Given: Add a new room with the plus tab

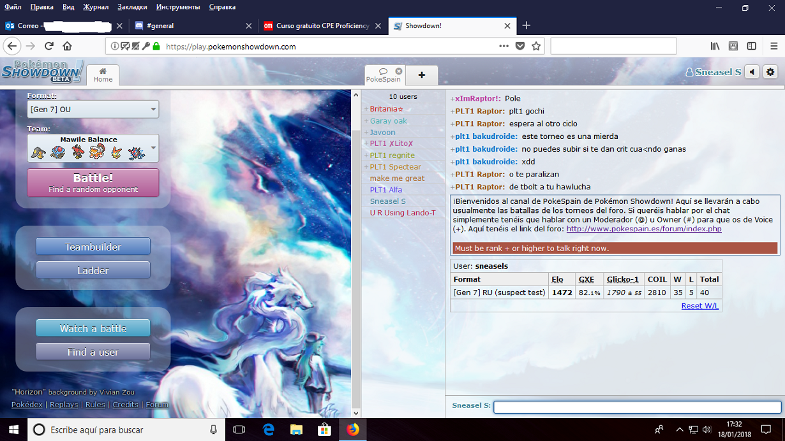Looking at the screenshot, I should [422, 75].
